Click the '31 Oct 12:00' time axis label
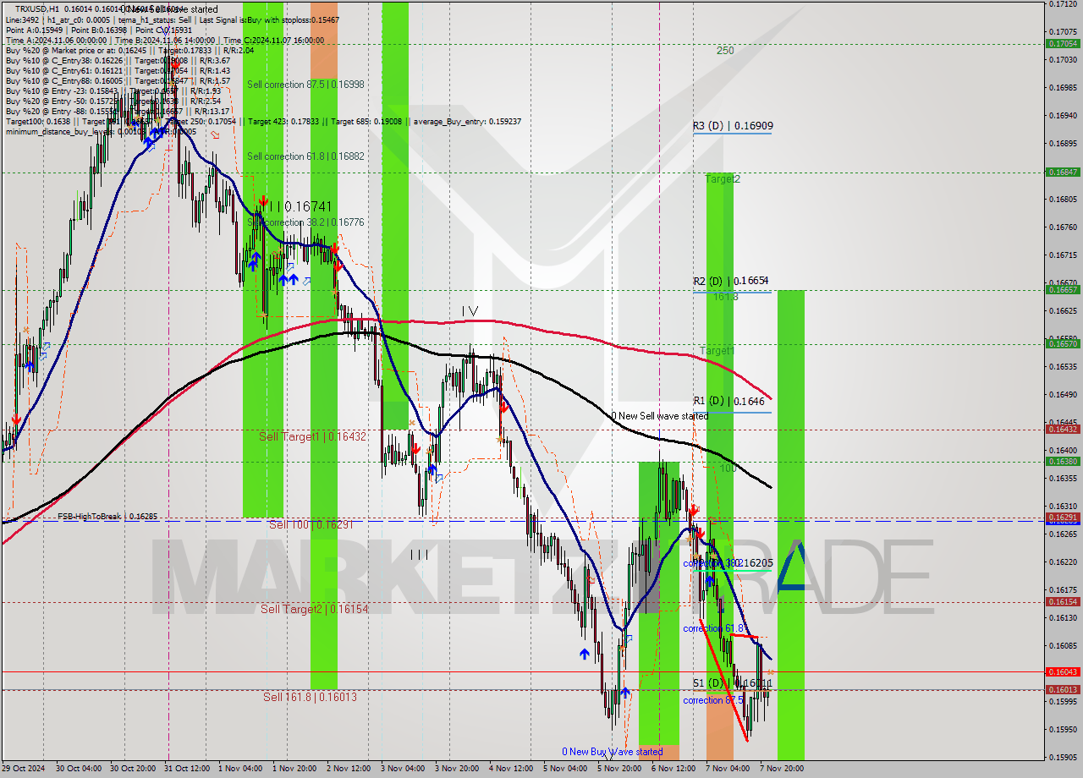The width and height of the screenshot is (1083, 778). click(x=189, y=769)
